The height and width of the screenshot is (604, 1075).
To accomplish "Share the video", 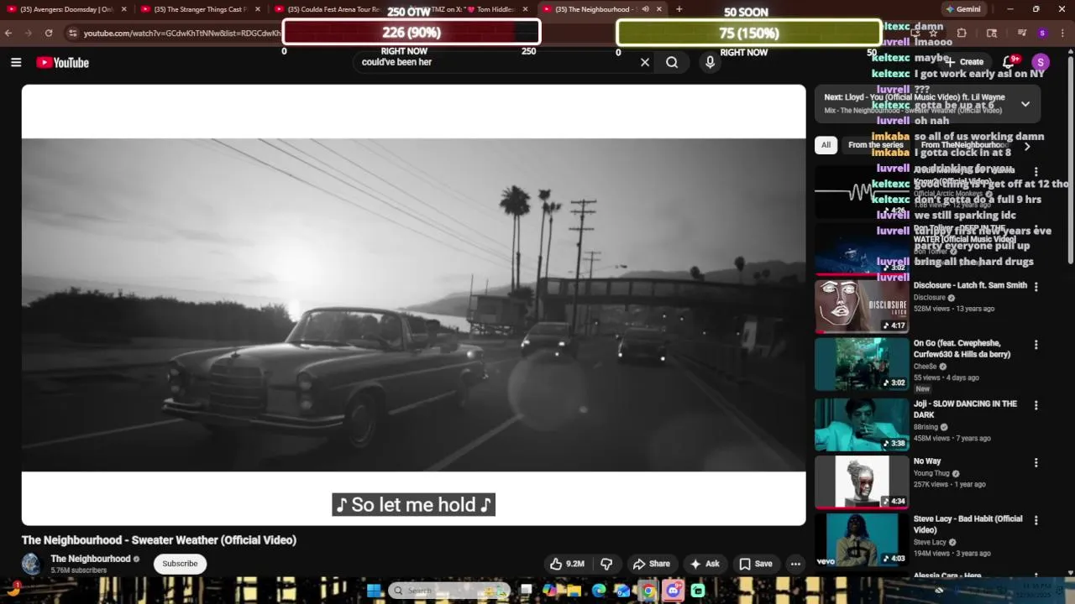I will [x=652, y=564].
